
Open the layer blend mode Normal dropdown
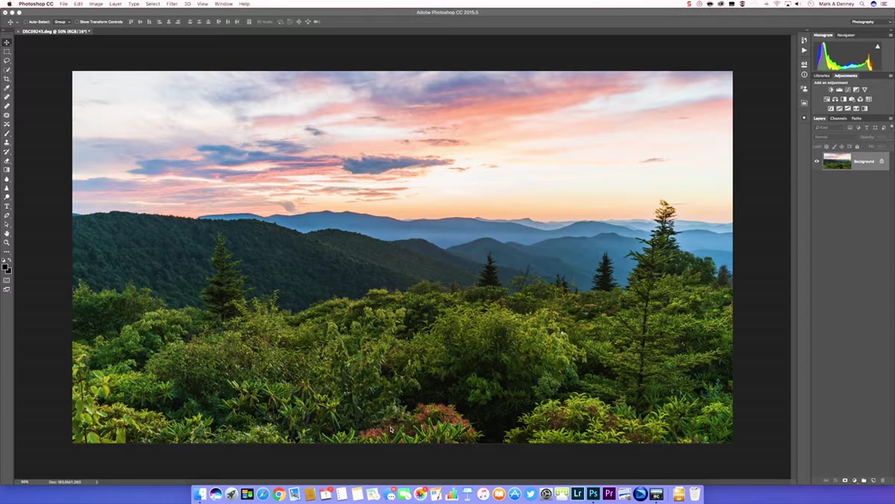tap(835, 137)
